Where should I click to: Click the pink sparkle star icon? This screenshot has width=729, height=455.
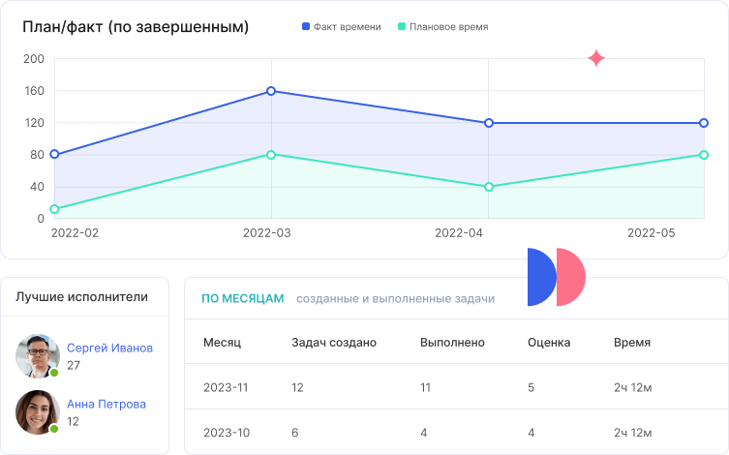596,59
